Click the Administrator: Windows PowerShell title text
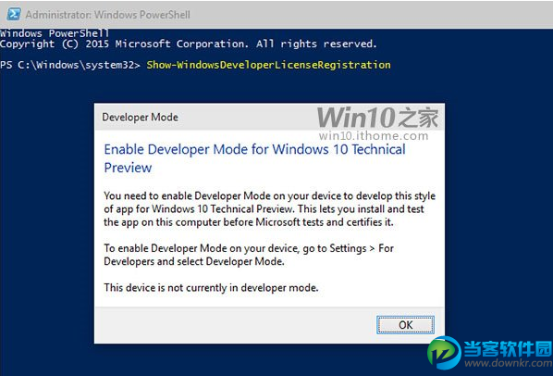The width and height of the screenshot is (553, 376). 107,15
